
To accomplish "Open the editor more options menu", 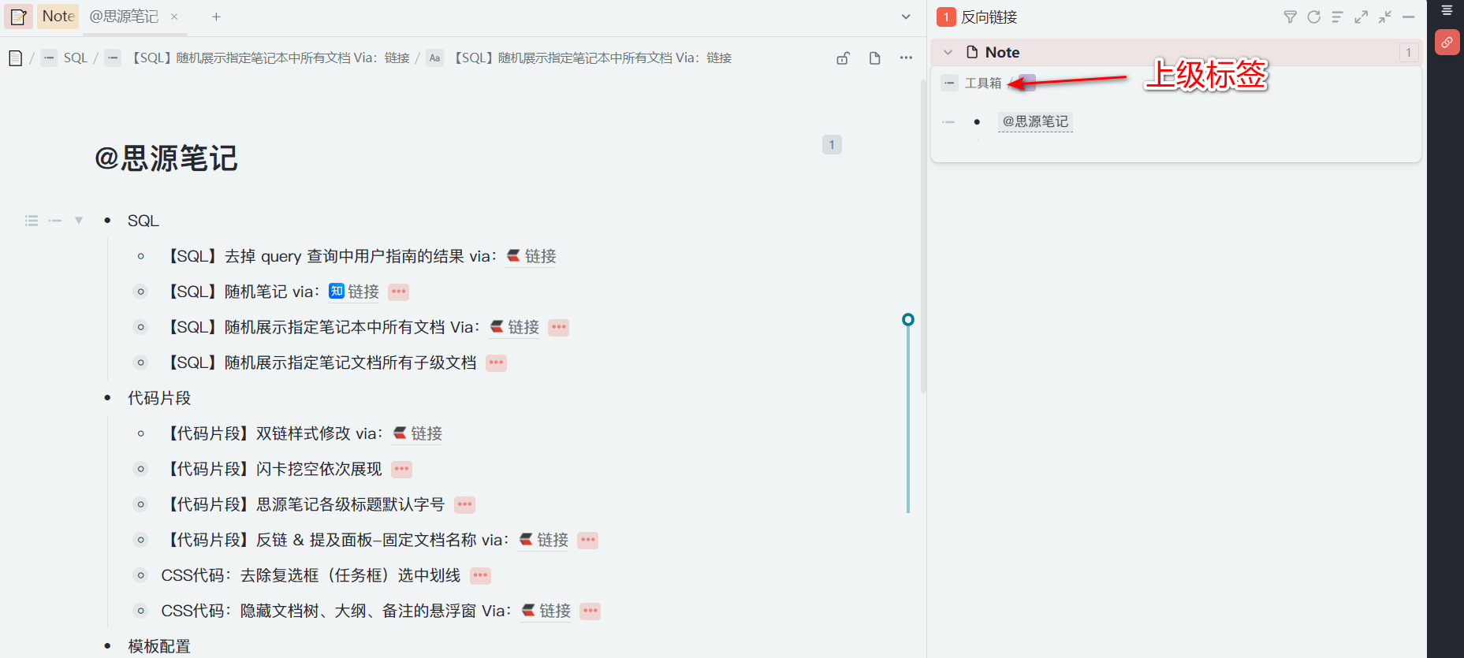I will [906, 58].
